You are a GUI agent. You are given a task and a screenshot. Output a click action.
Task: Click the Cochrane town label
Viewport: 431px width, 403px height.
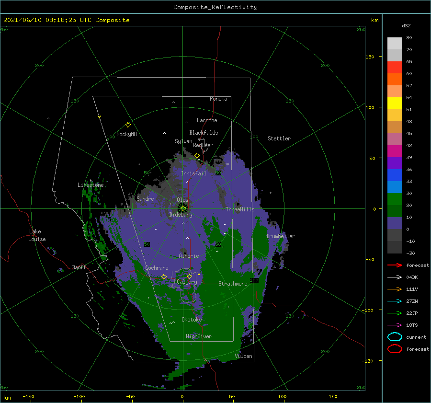point(157,268)
